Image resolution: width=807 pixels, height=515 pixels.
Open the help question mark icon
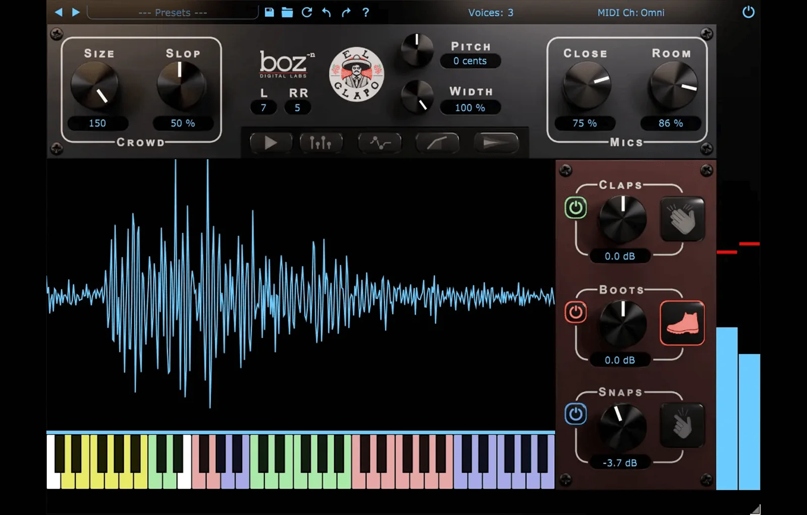pos(366,12)
